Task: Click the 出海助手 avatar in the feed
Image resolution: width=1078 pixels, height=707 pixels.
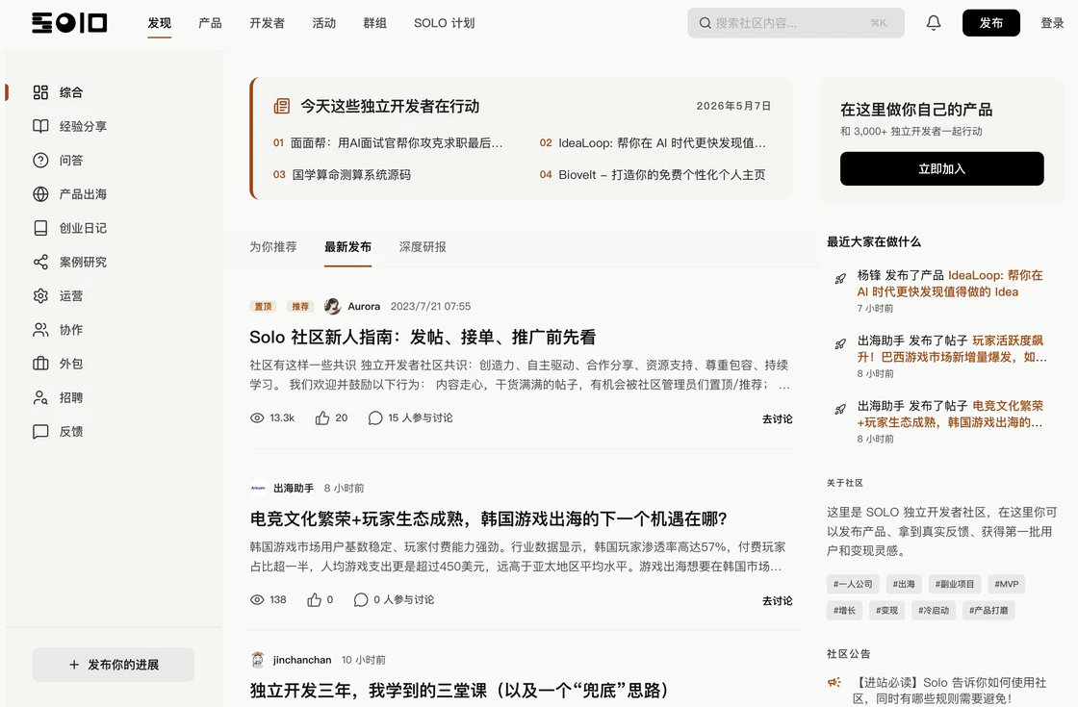Action: [x=258, y=488]
